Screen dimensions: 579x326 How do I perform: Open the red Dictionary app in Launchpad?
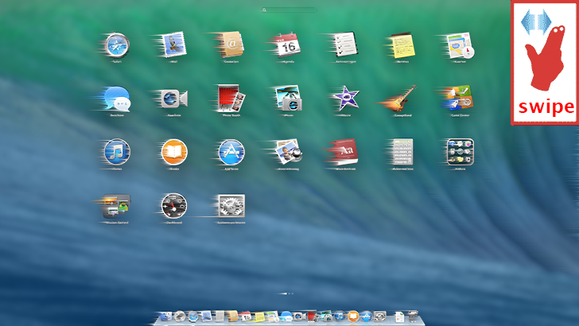346,152
